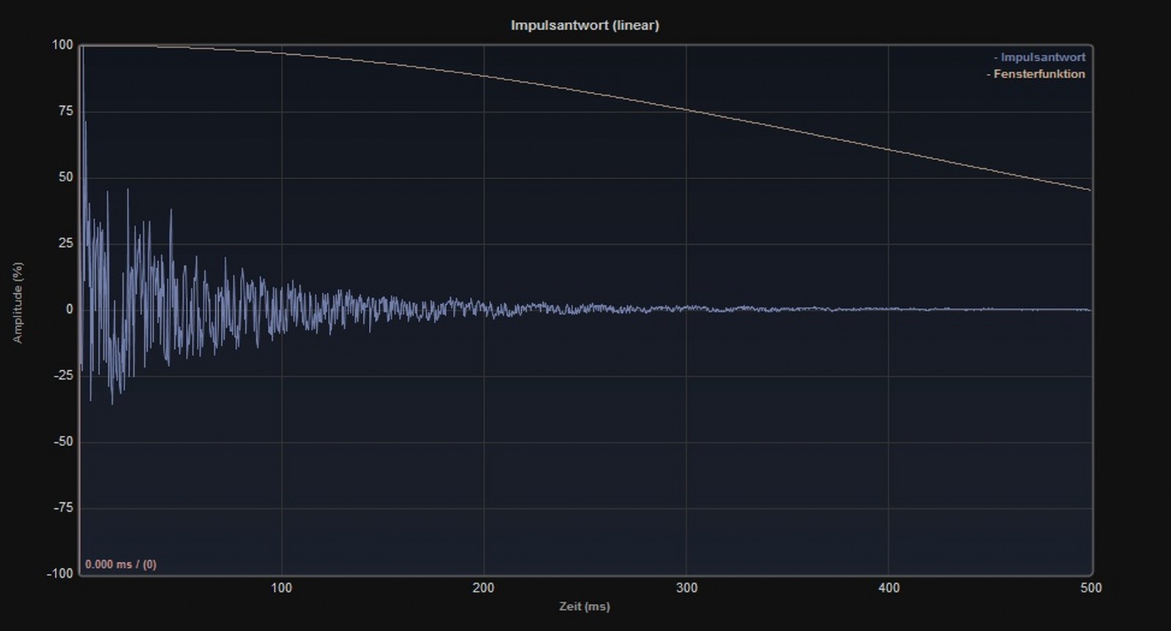Click the -75 amplitude axis tick label
The image size is (1171, 631).
coord(63,507)
